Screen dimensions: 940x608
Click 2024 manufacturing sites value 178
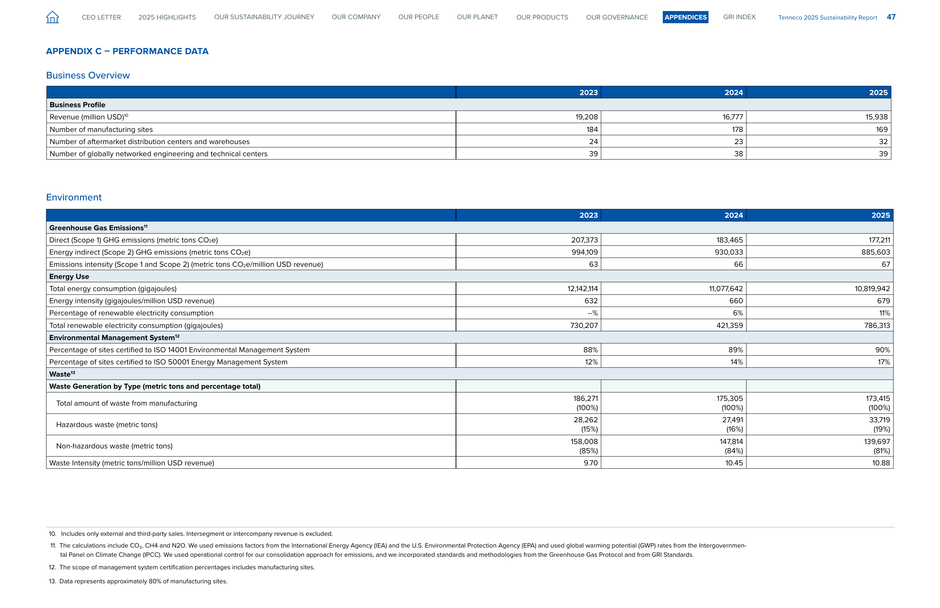(737, 129)
